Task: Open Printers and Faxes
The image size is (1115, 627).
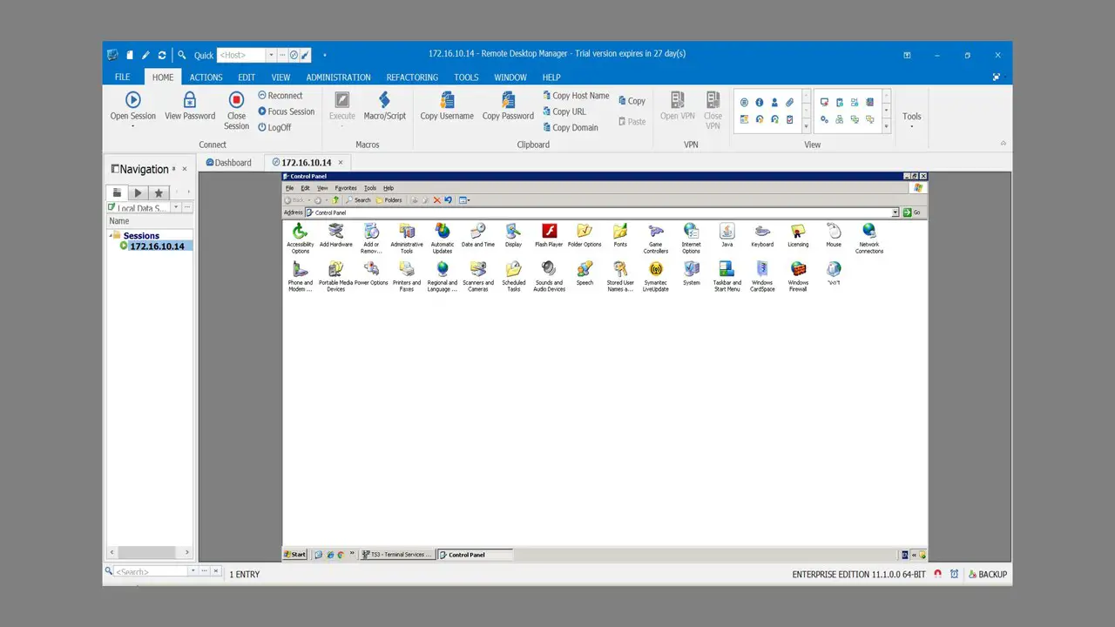Action: coord(407,276)
